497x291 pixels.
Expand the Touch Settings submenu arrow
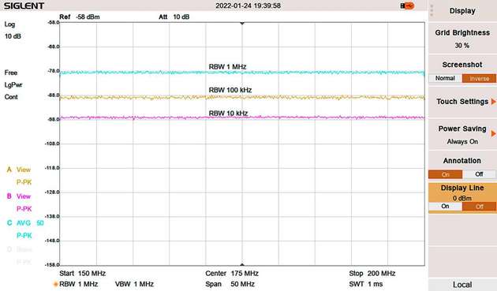click(493, 102)
